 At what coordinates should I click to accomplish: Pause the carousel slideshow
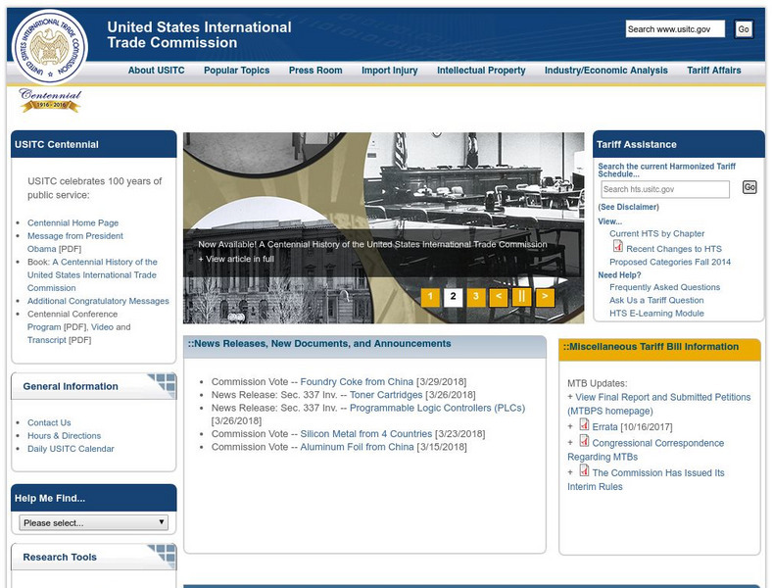(521, 297)
